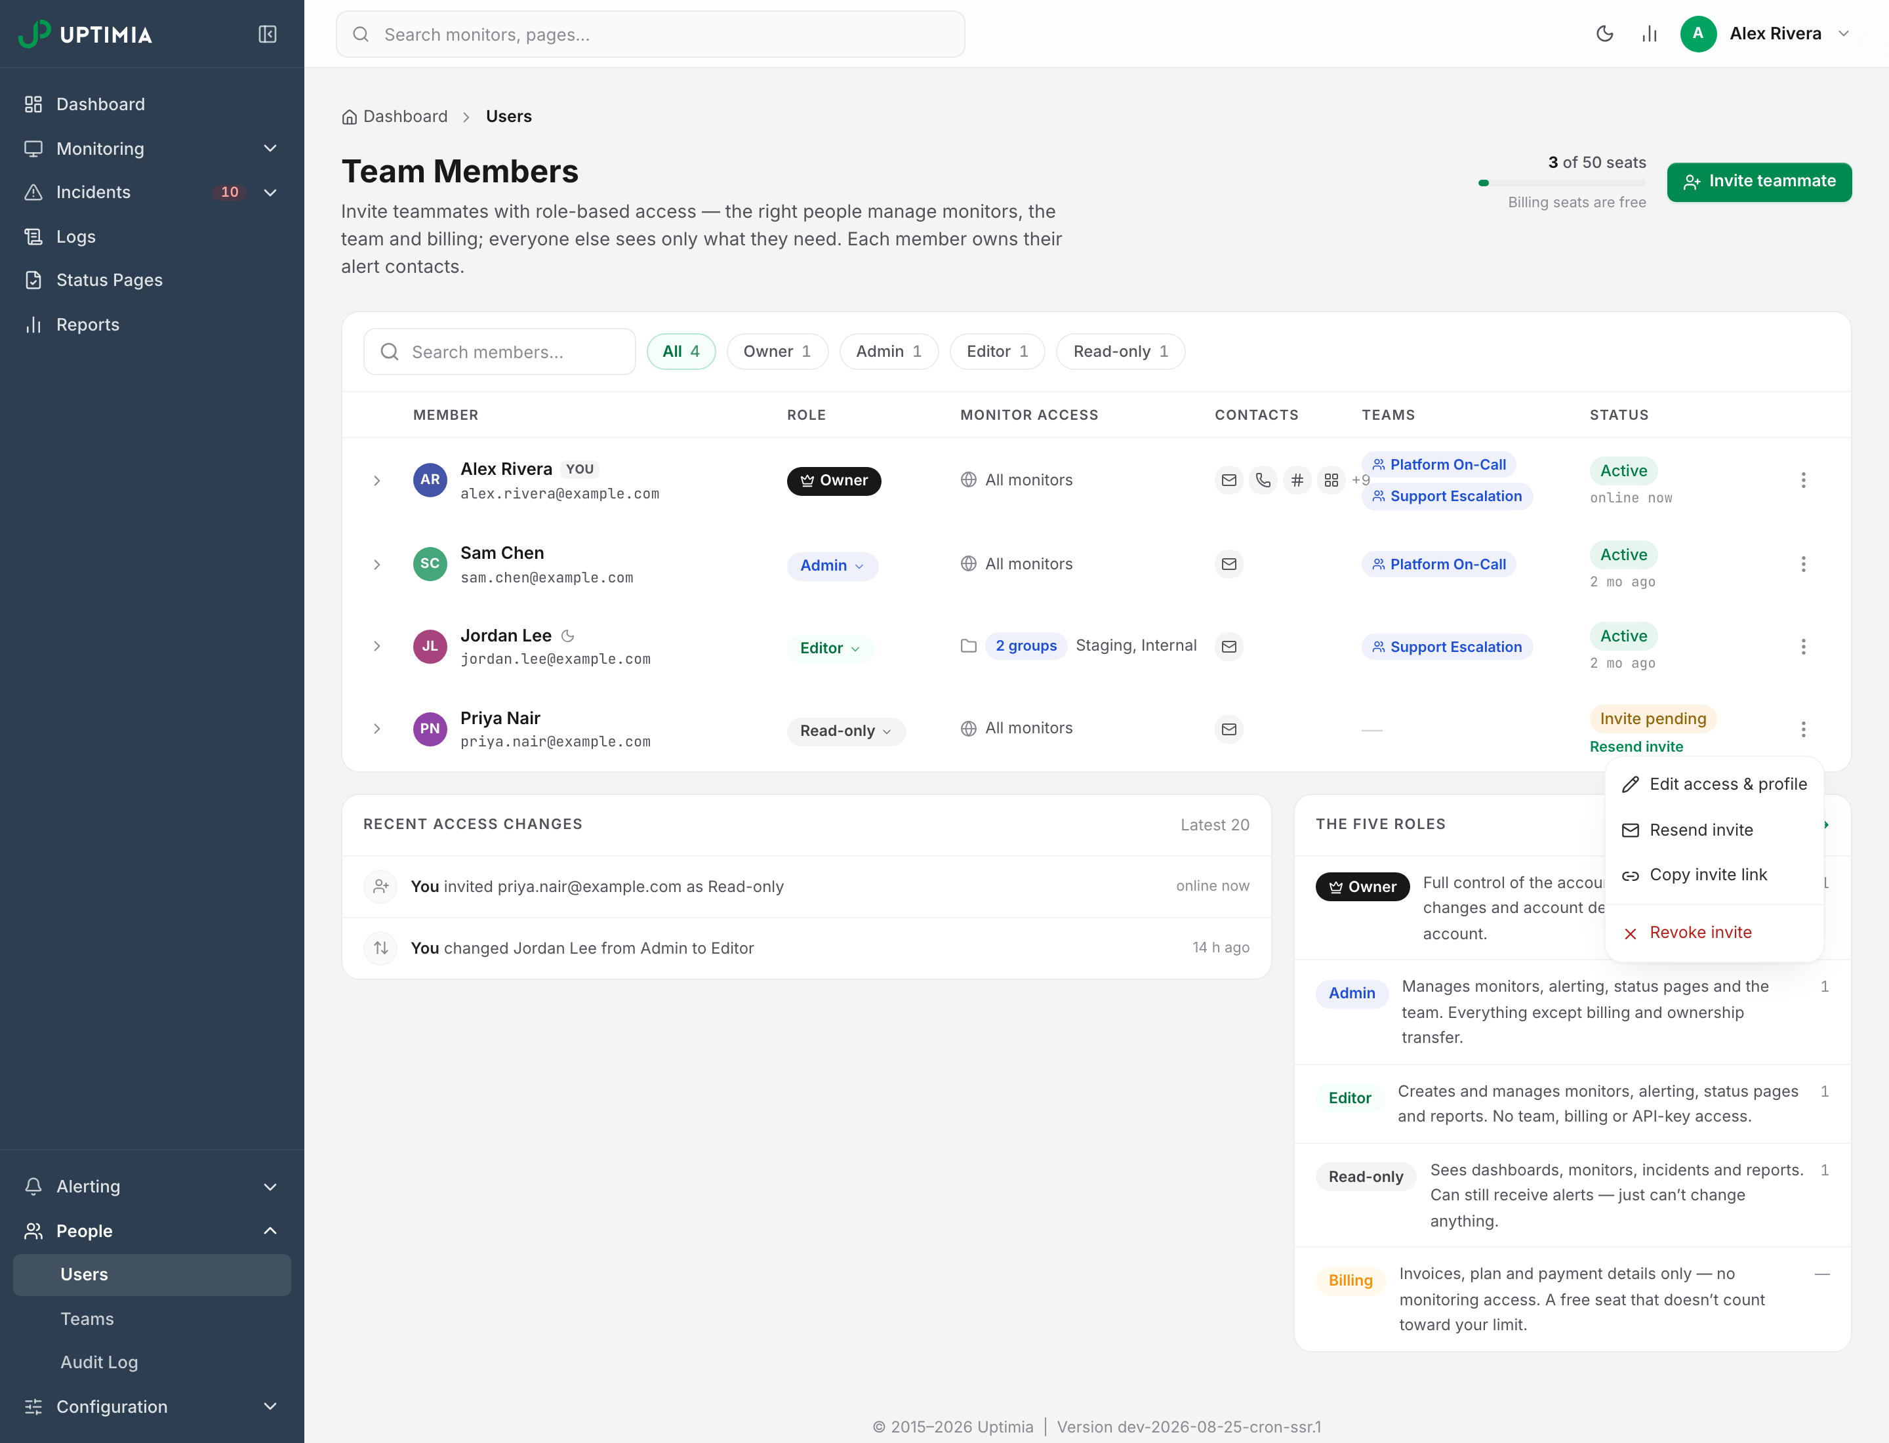Viewport: 1889px width, 1443px height.
Task: Click Jordan Lee's email contact icon
Action: (1229, 647)
